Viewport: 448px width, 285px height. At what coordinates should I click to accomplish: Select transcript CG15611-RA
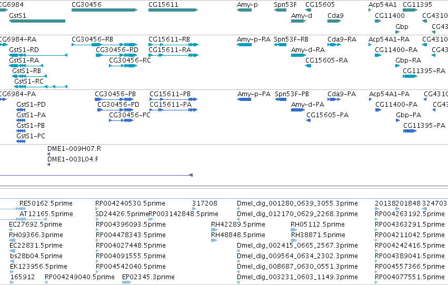[170, 50]
